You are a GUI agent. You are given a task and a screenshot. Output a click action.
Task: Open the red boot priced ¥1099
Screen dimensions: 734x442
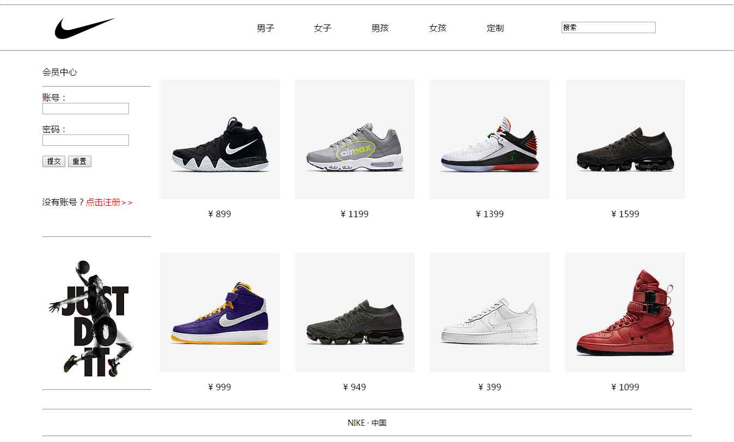click(x=625, y=312)
